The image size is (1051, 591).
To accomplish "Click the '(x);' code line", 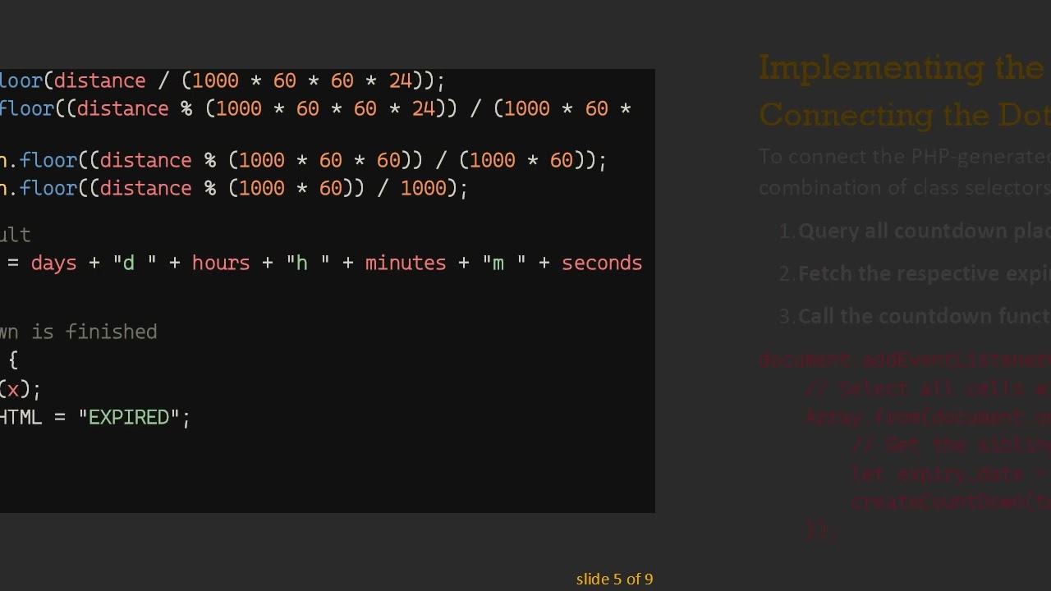I will click(x=21, y=389).
